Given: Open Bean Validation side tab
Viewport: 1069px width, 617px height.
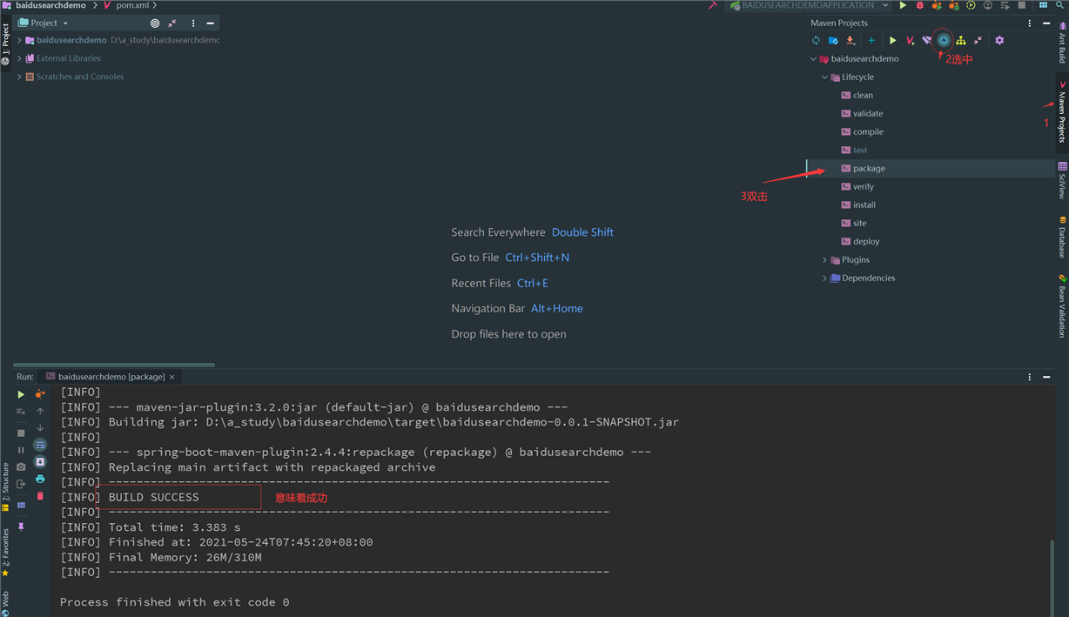Looking at the screenshot, I should 1062,305.
